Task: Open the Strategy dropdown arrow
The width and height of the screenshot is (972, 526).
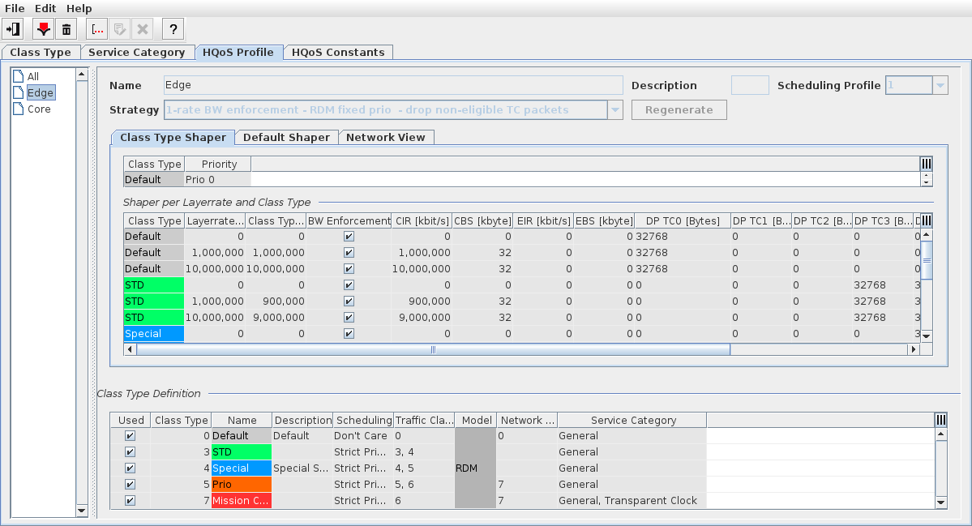Action: [x=615, y=110]
